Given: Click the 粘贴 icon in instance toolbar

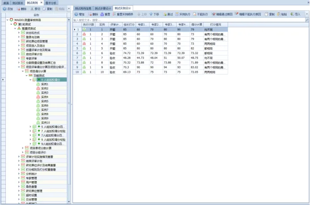Looking at the screenshot, I should (x=279, y=14).
